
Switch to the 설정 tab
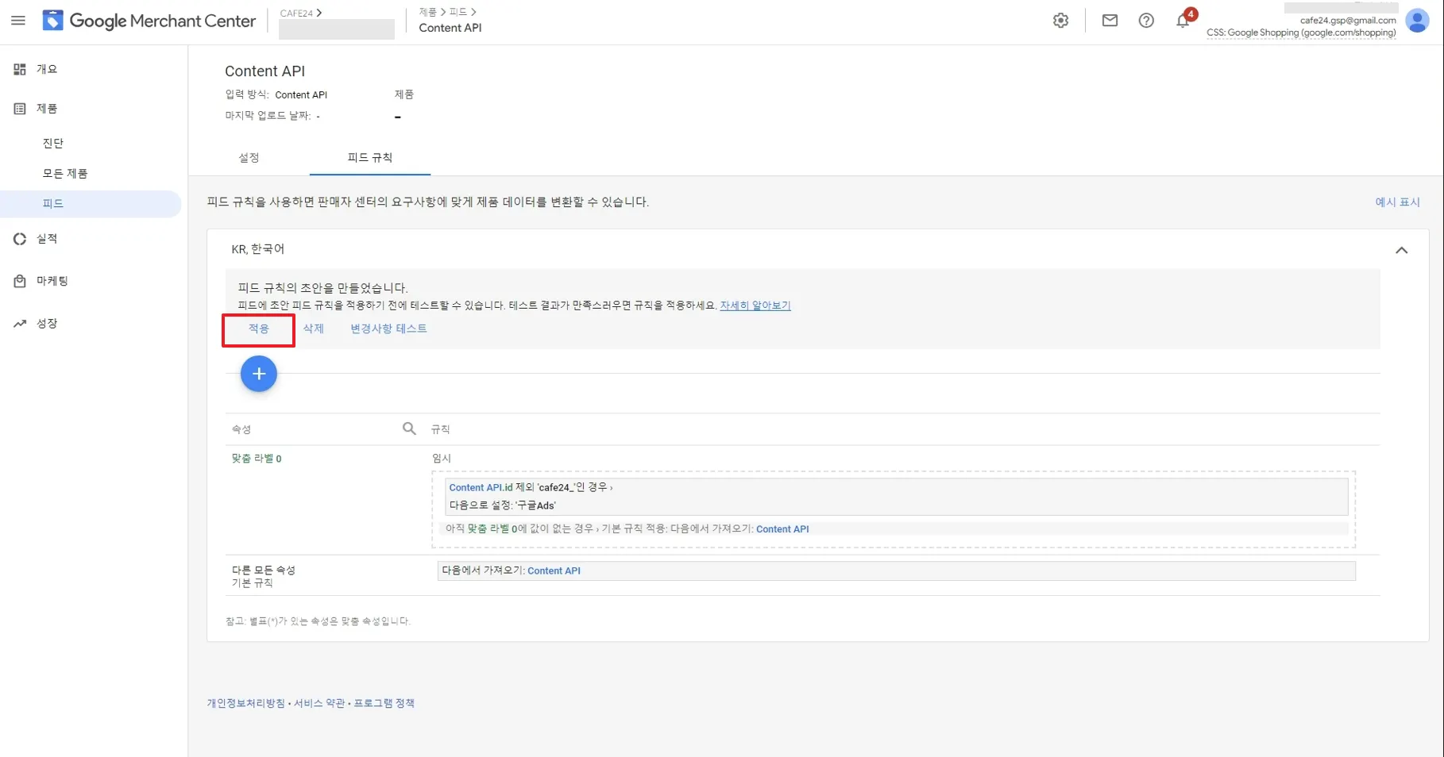(249, 157)
